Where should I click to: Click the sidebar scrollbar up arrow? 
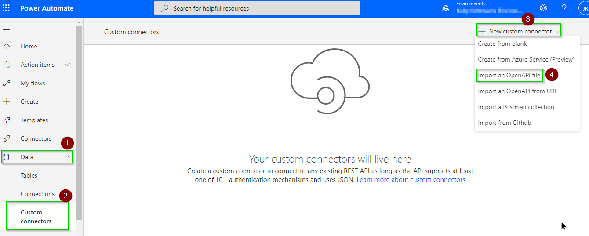(79, 22)
